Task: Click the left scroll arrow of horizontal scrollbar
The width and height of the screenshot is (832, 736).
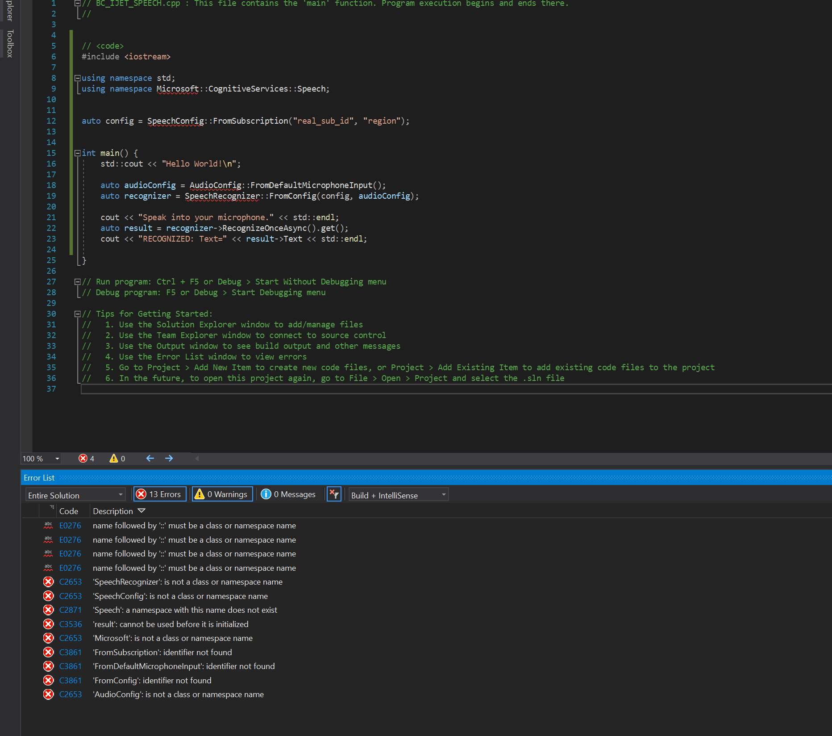Action: coord(197,458)
